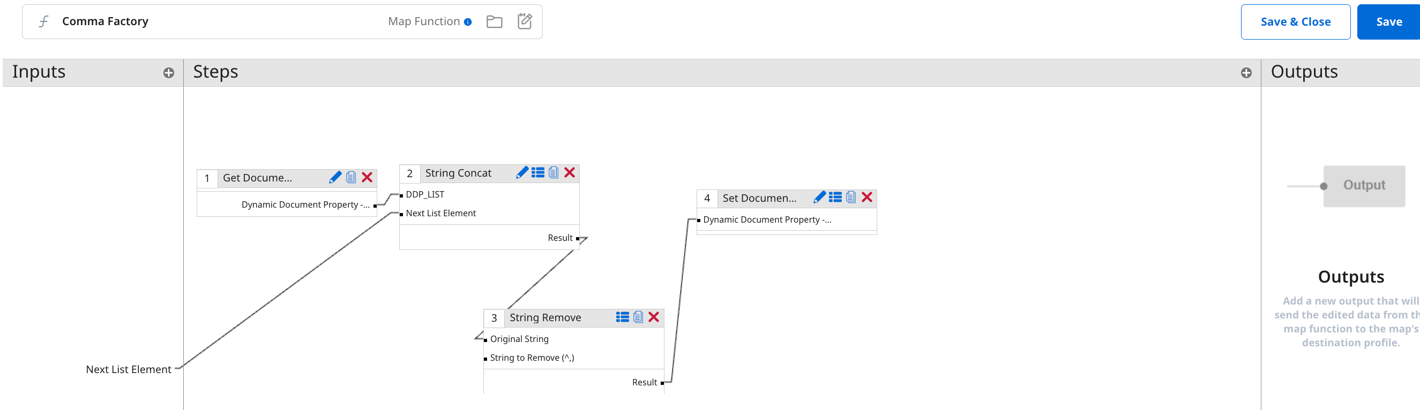Viewport: 1420px width, 410px height.
Task: Edit the Set Document step with pencil icon
Action: click(819, 198)
